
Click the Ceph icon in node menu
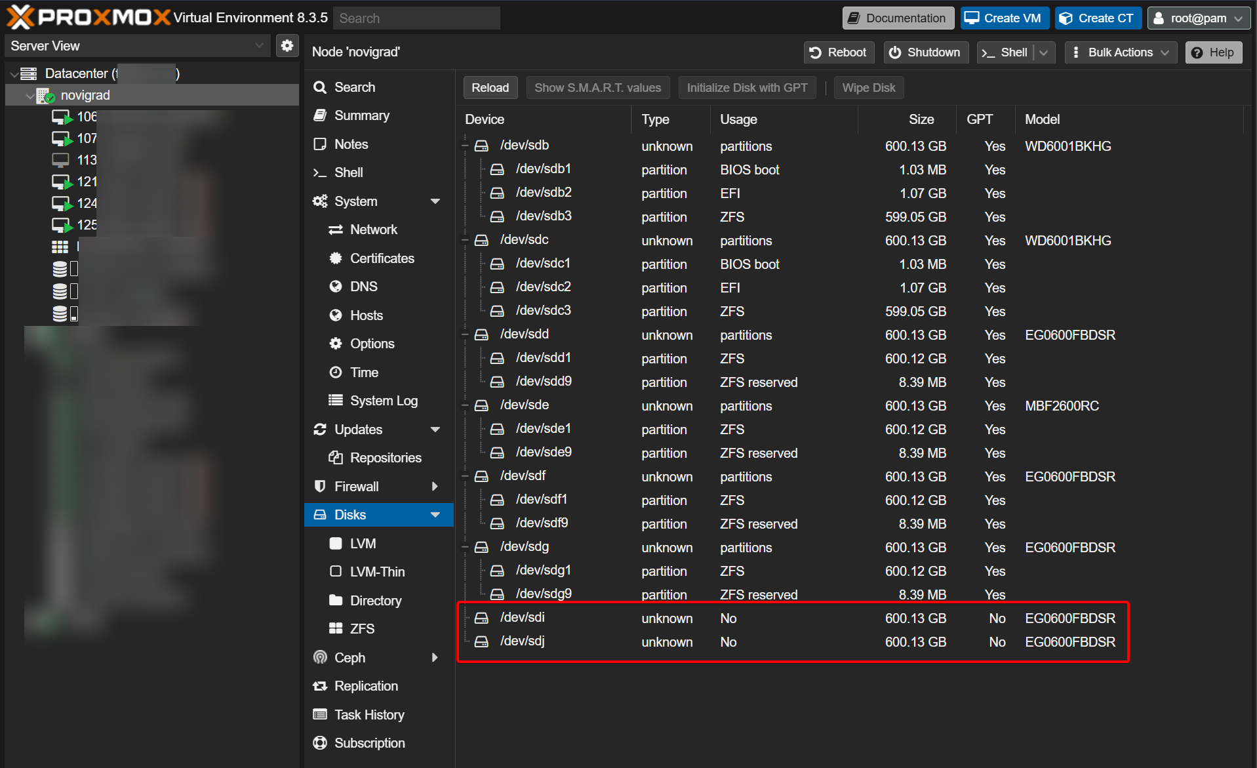[x=320, y=657]
